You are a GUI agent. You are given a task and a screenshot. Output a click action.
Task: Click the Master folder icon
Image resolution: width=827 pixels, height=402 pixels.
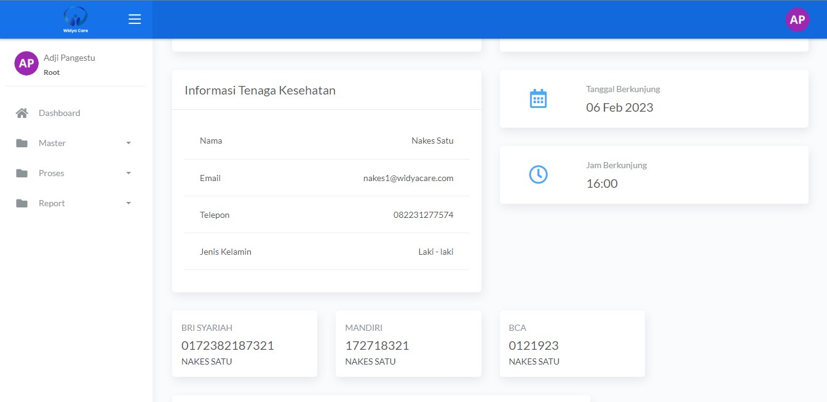(x=22, y=143)
